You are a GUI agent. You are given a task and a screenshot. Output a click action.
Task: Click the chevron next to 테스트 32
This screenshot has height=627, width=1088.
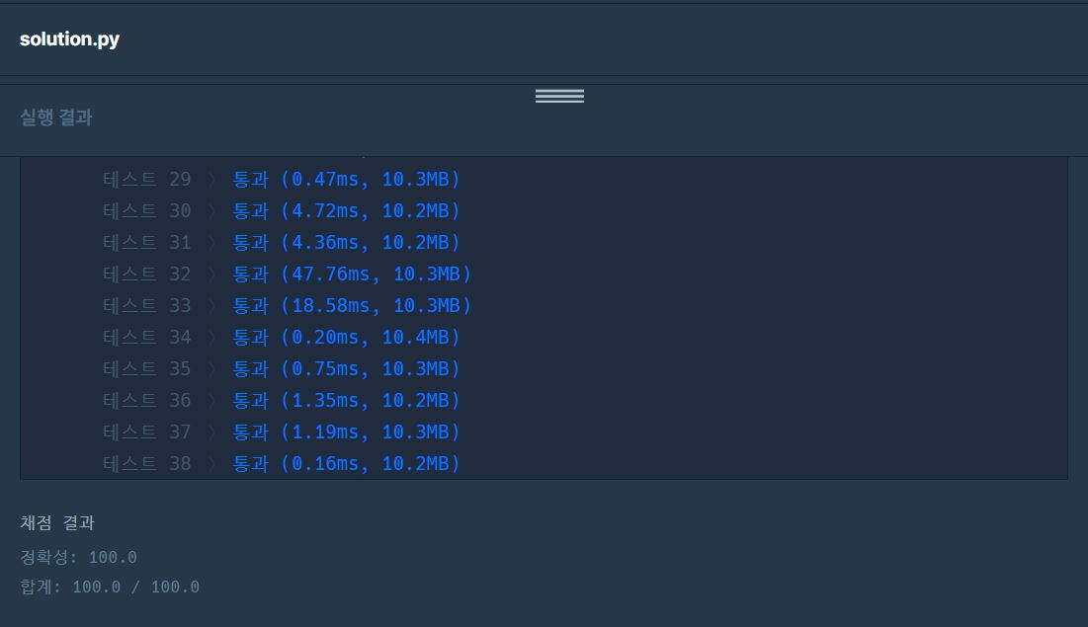(x=212, y=274)
